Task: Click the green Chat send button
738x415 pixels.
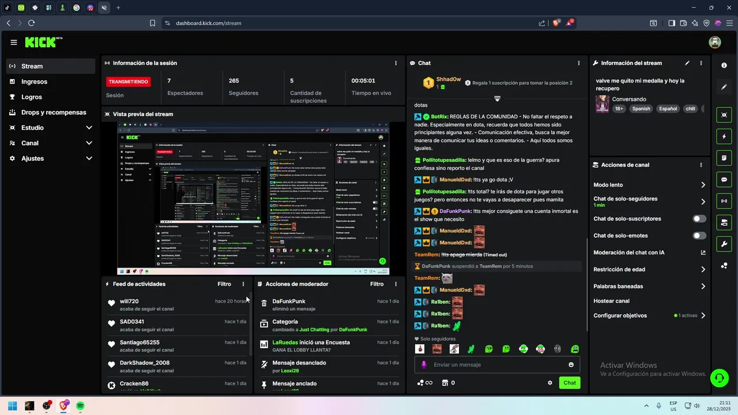Action: [x=570, y=383]
